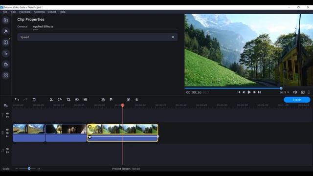Click the Add track icon

pos(5,106)
